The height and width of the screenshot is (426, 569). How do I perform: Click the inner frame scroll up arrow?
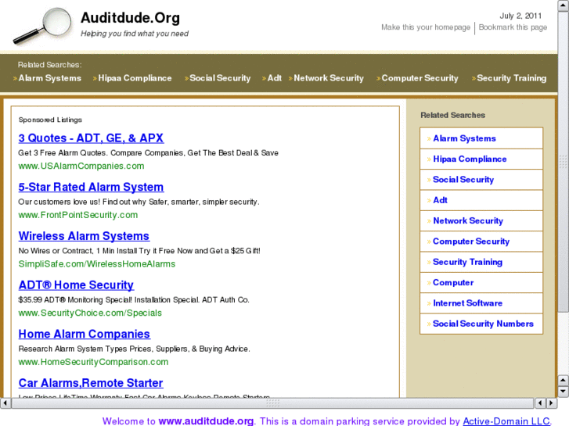coord(564,381)
